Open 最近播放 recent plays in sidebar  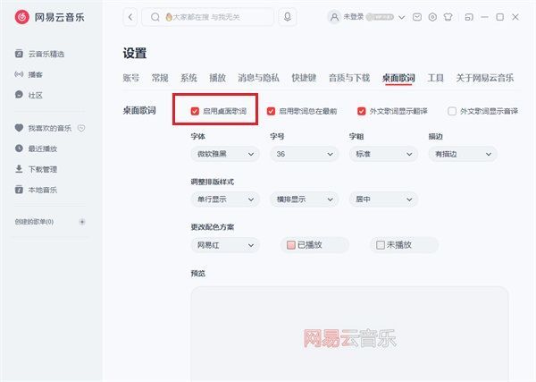[x=42, y=149]
